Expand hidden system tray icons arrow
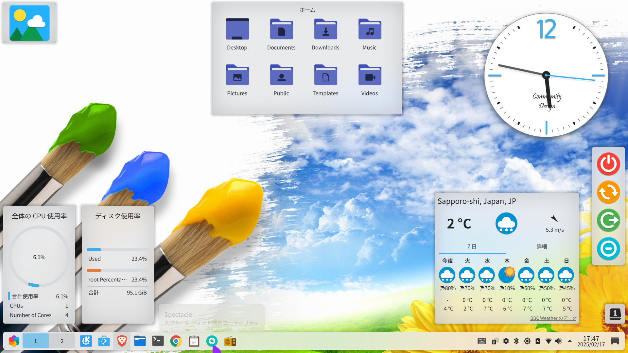This screenshot has height=353, width=628. (x=570, y=341)
